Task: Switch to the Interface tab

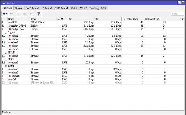Action: pyautogui.click(x=7, y=8)
